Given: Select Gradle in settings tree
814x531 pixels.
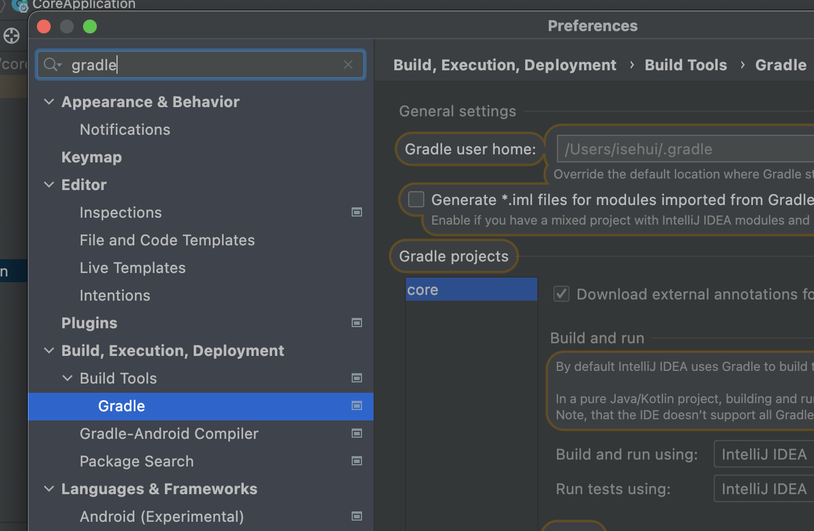Looking at the screenshot, I should pos(201,406).
